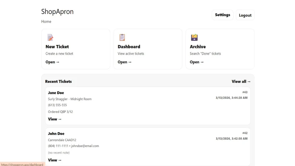Click '(no recent note)' text

click(59, 153)
